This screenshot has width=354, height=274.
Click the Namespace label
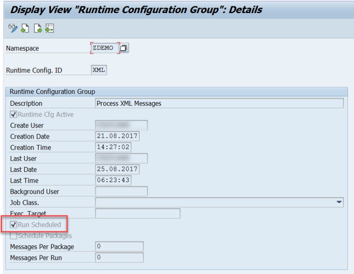(x=22, y=48)
